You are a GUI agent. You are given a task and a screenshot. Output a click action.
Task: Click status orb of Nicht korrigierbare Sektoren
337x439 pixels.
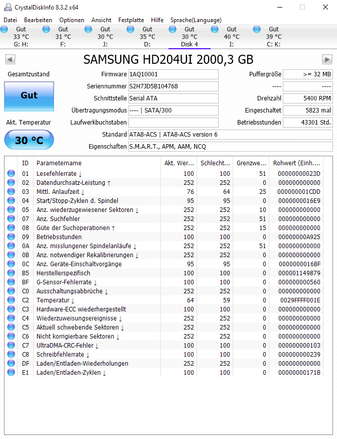(11, 336)
